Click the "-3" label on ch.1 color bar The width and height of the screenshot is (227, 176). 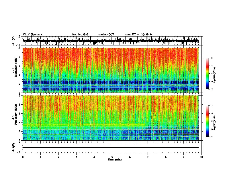tap(212, 58)
